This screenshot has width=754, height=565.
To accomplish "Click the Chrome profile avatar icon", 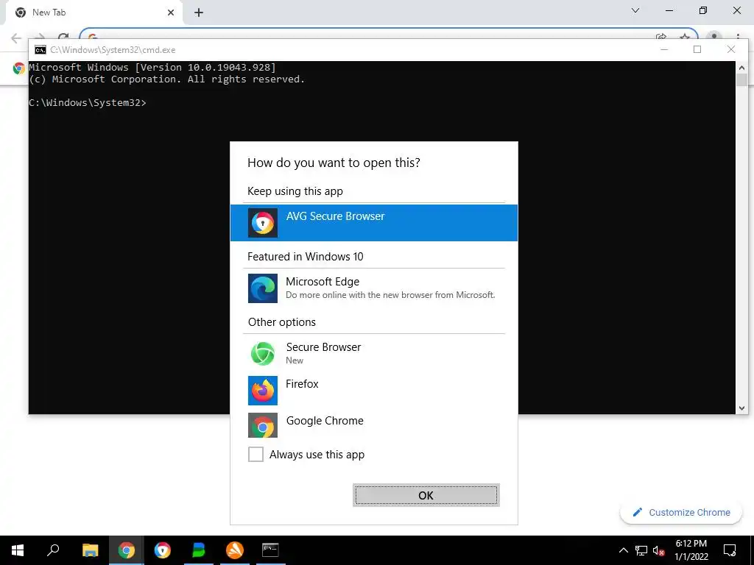I will point(714,37).
